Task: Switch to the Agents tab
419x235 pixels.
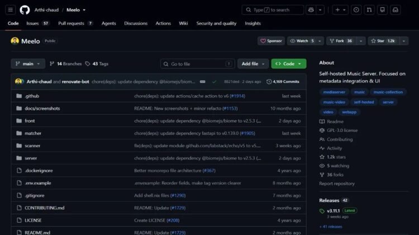Action: coord(109,23)
